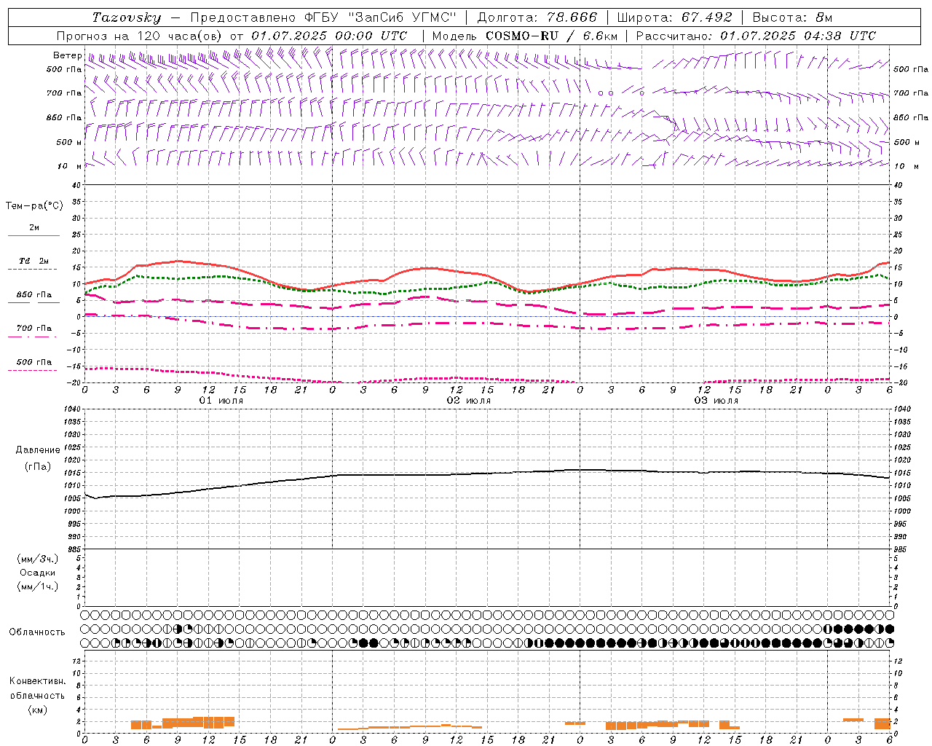This screenshot has width=932, height=746.
Task: Click the station name "Tazovsky" in the header
Action: [x=126, y=17]
